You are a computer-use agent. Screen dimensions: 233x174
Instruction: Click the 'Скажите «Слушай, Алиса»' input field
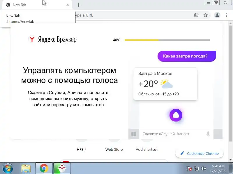(176, 134)
